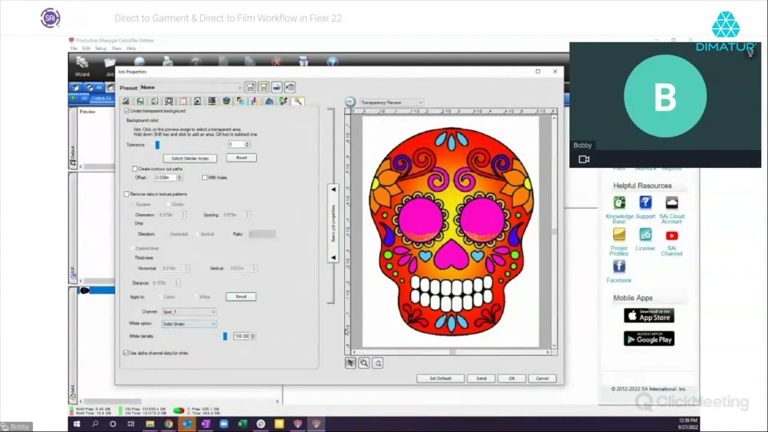
Task: Enable Create contour cut paths
Action: (135, 169)
